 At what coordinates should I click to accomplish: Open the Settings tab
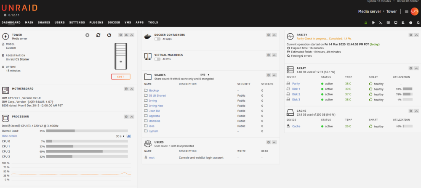pyautogui.click(x=77, y=23)
